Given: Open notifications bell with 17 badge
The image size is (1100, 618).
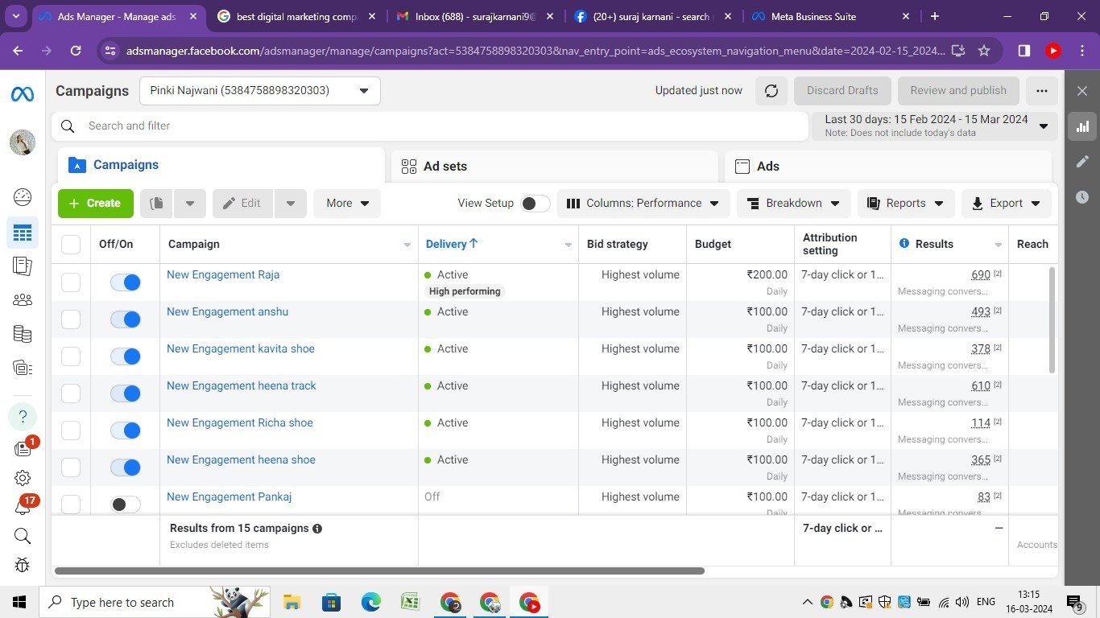Looking at the screenshot, I should pos(23,508).
